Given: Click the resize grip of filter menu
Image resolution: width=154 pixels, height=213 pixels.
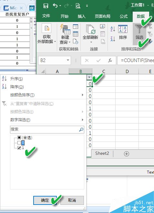Looking at the screenshot, I should pos(84,208).
